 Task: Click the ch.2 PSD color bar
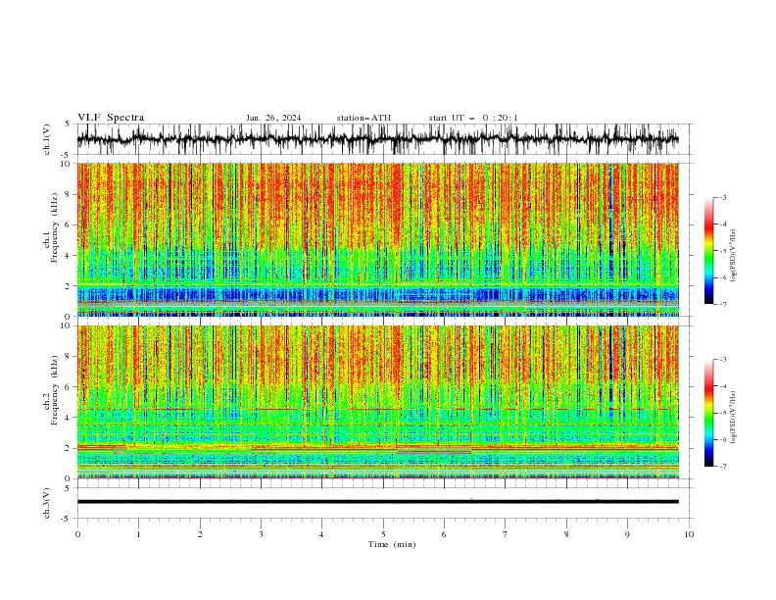(708, 413)
